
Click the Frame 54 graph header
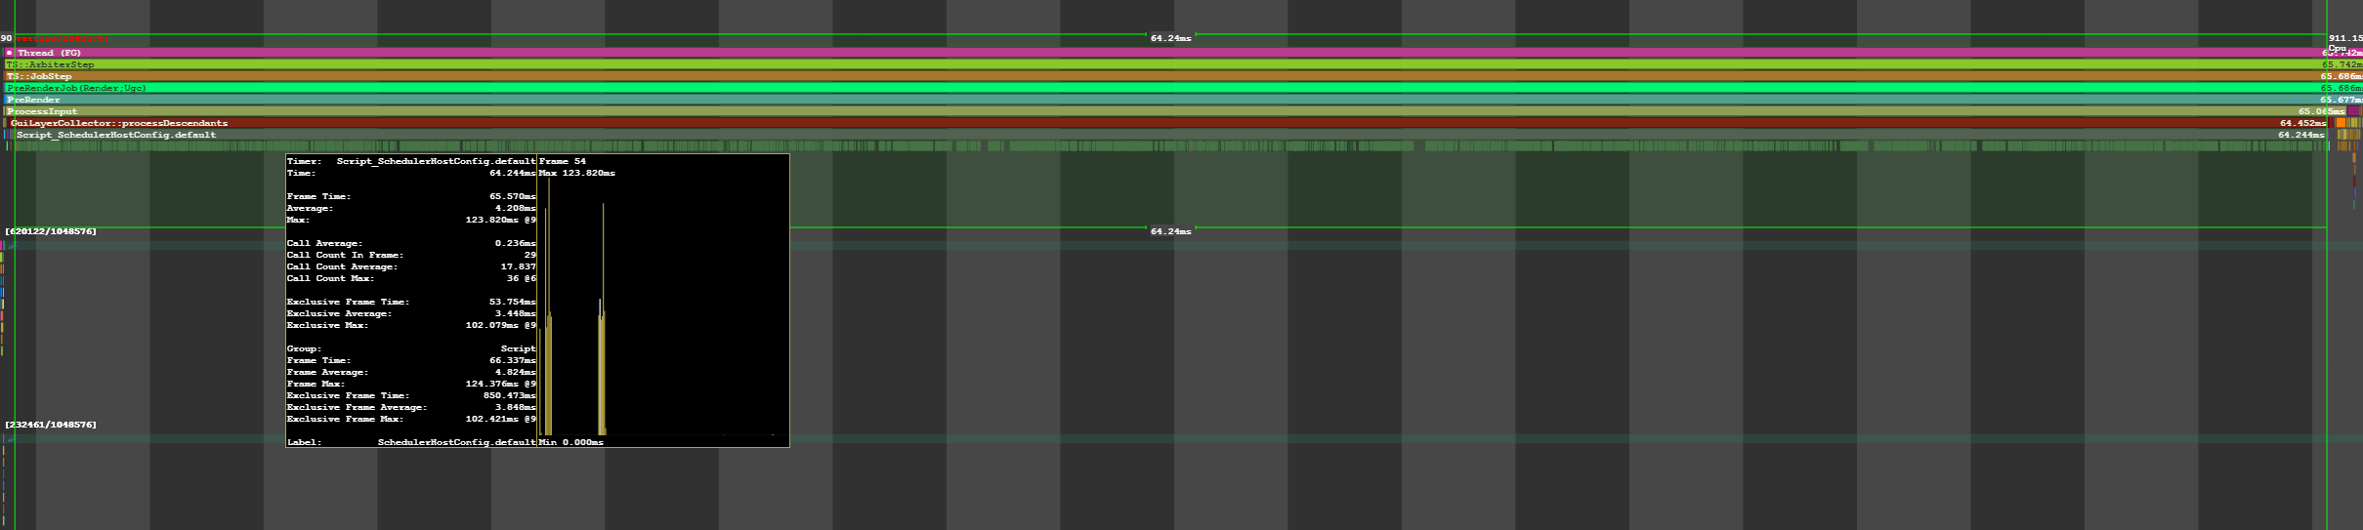[x=563, y=161]
